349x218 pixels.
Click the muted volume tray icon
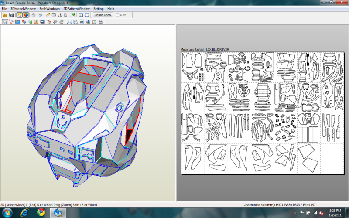click(322, 213)
